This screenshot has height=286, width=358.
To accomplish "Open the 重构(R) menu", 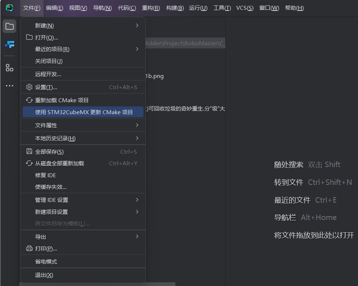I will coord(151,8).
